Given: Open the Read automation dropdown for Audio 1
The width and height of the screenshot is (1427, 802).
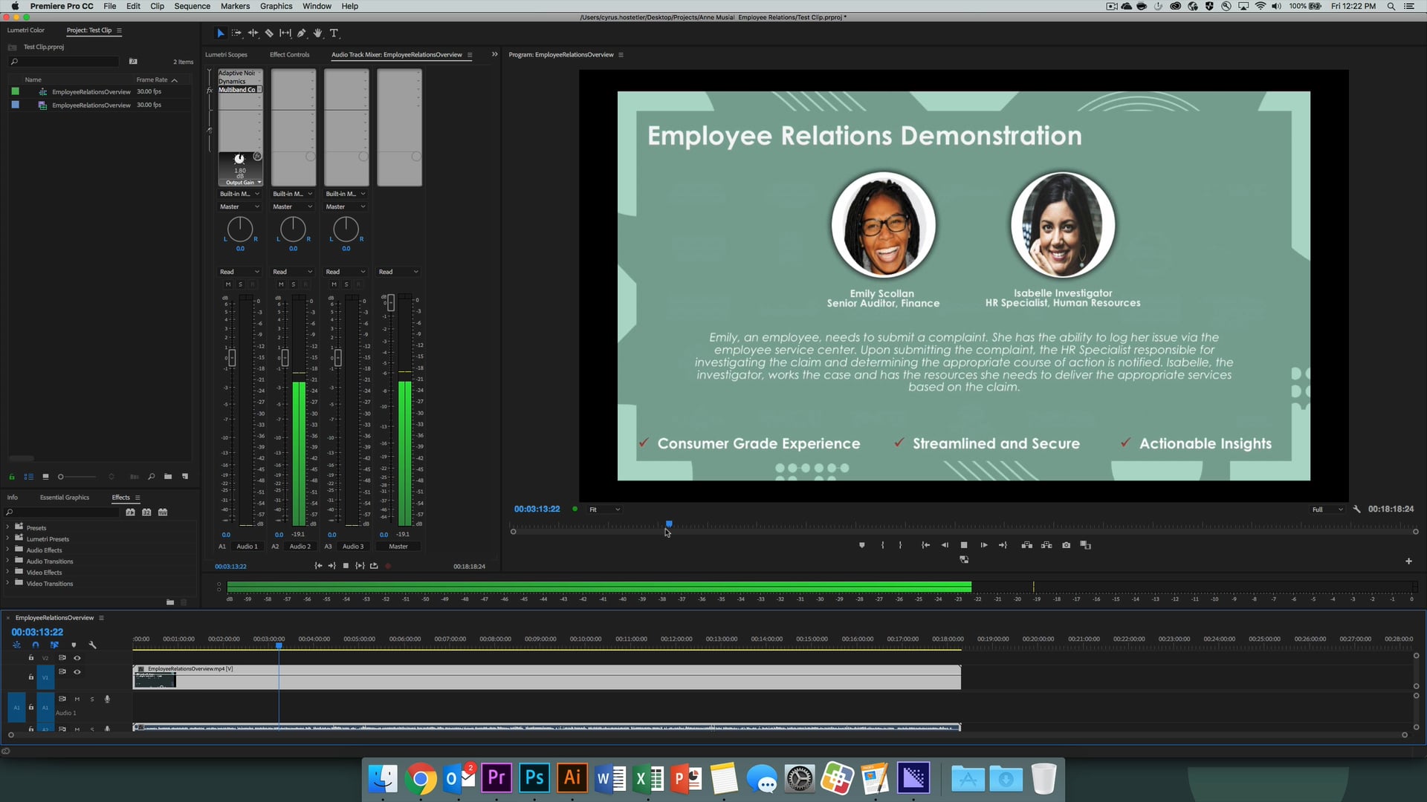Looking at the screenshot, I should [x=239, y=271].
